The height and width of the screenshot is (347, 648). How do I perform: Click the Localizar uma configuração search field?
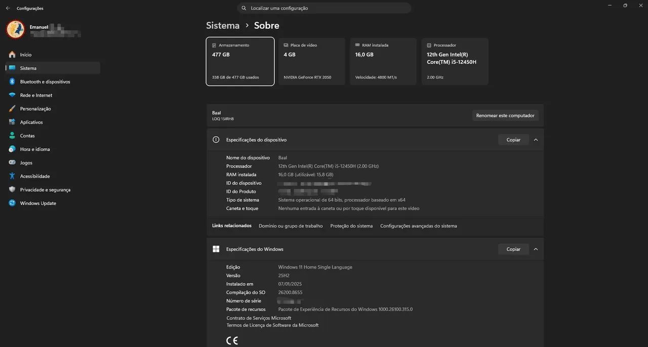pos(324,8)
